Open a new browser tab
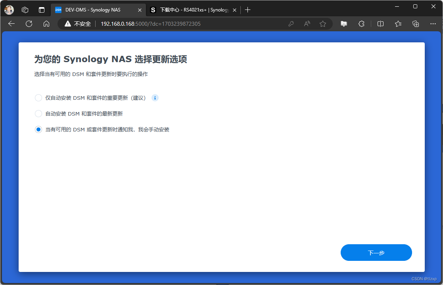 point(247,10)
